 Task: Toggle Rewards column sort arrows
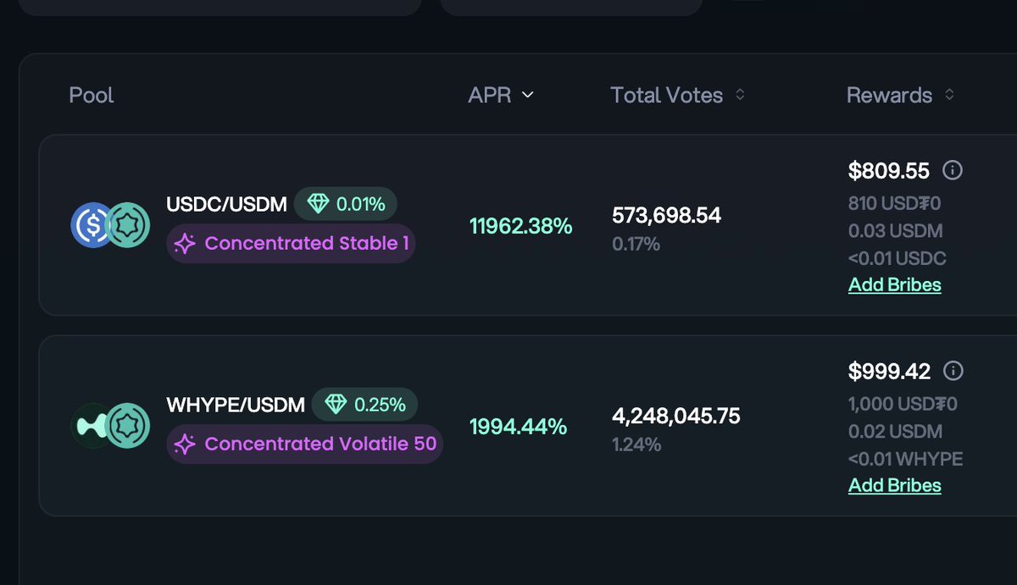[949, 95]
